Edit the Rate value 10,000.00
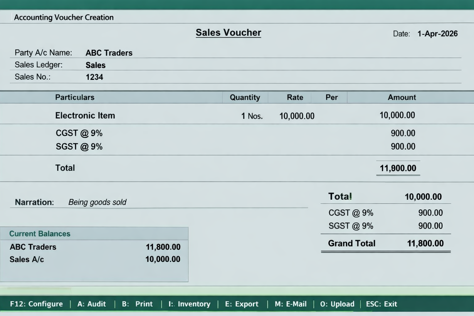 297,116
